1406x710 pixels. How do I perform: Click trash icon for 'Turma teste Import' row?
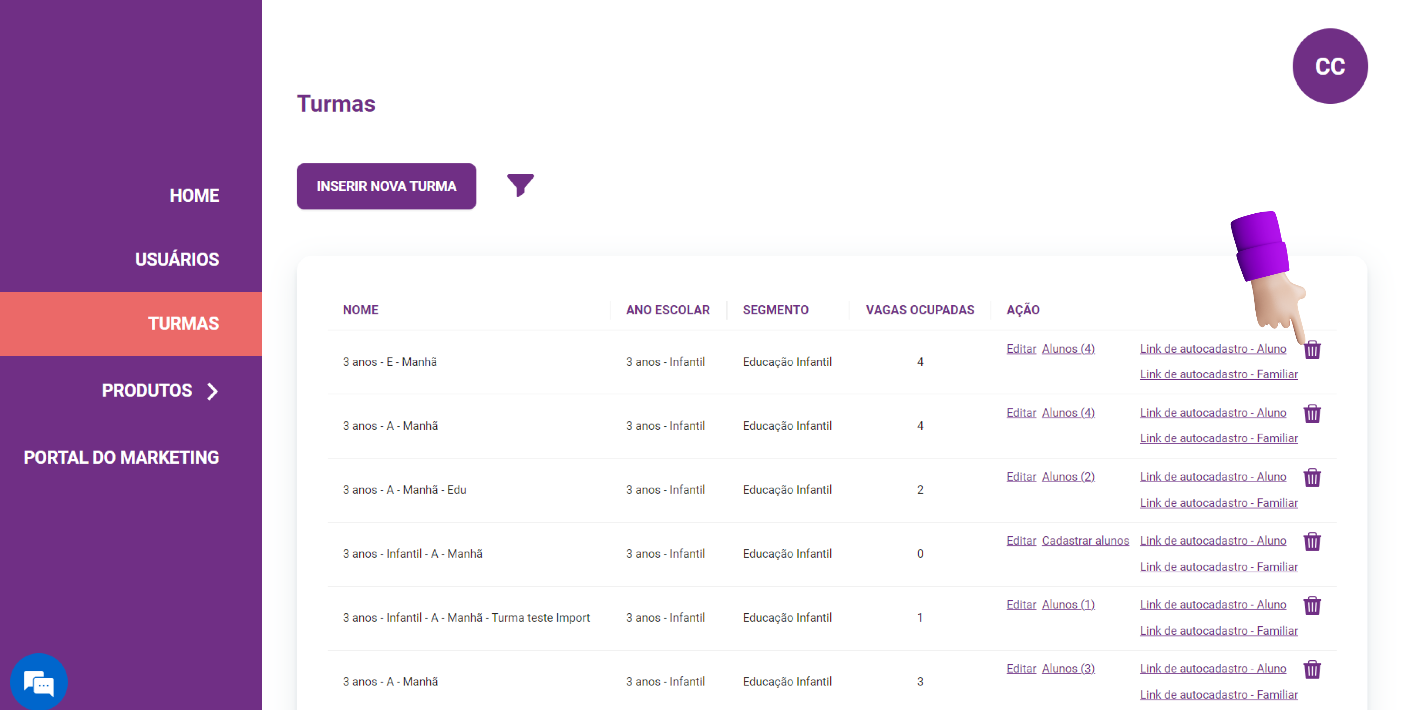click(x=1312, y=605)
